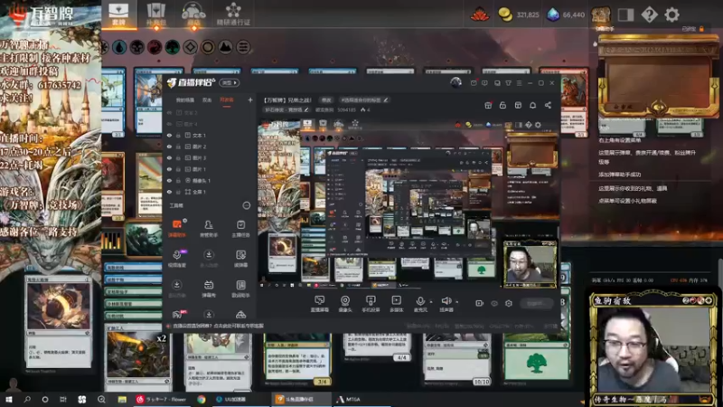The image size is (723, 407).
Task: Expand microphone options arrow
Action: coord(431,302)
